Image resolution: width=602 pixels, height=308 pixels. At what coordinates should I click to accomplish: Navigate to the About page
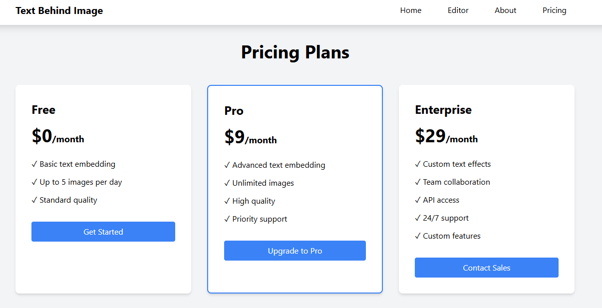tap(505, 10)
